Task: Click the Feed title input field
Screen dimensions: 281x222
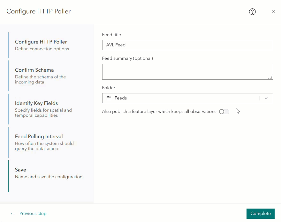Action: tap(187, 45)
